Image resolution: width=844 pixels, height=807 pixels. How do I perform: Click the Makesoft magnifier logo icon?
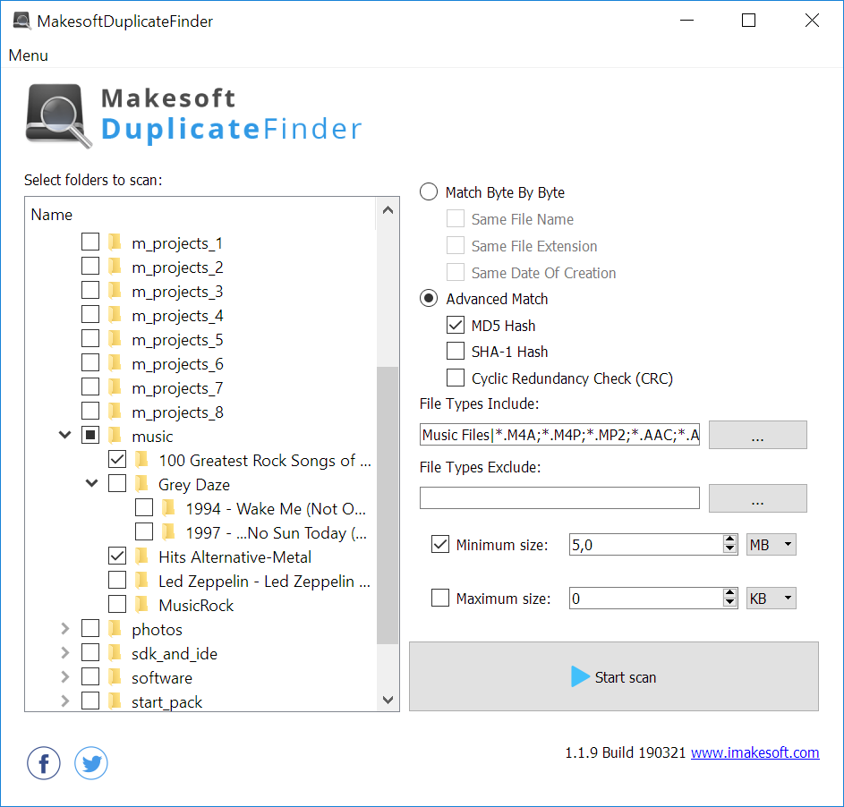[58, 116]
